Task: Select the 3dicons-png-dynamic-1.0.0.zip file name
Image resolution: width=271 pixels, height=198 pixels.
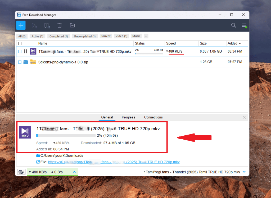Action: [63, 62]
